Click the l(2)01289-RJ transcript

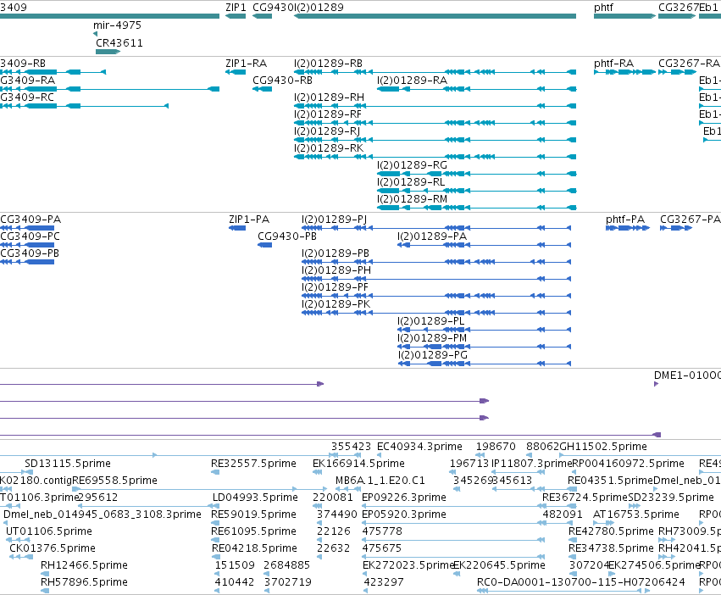click(327, 131)
